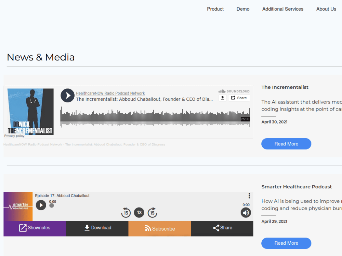Click The Incrementalist heading
This screenshot has height=256, width=342.
tap(285, 87)
